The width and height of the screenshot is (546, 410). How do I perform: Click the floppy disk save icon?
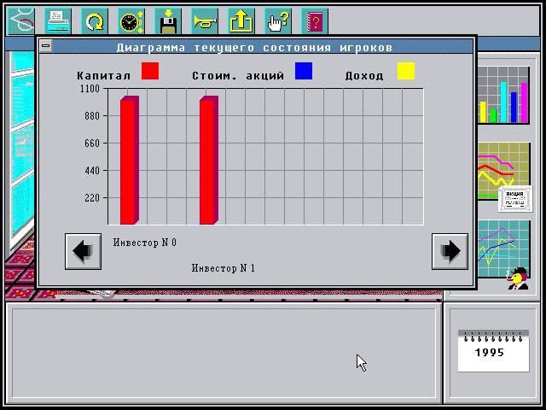click(168, 21)
